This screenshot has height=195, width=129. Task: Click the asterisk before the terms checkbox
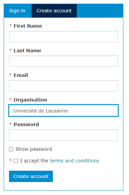coord(10,160)
